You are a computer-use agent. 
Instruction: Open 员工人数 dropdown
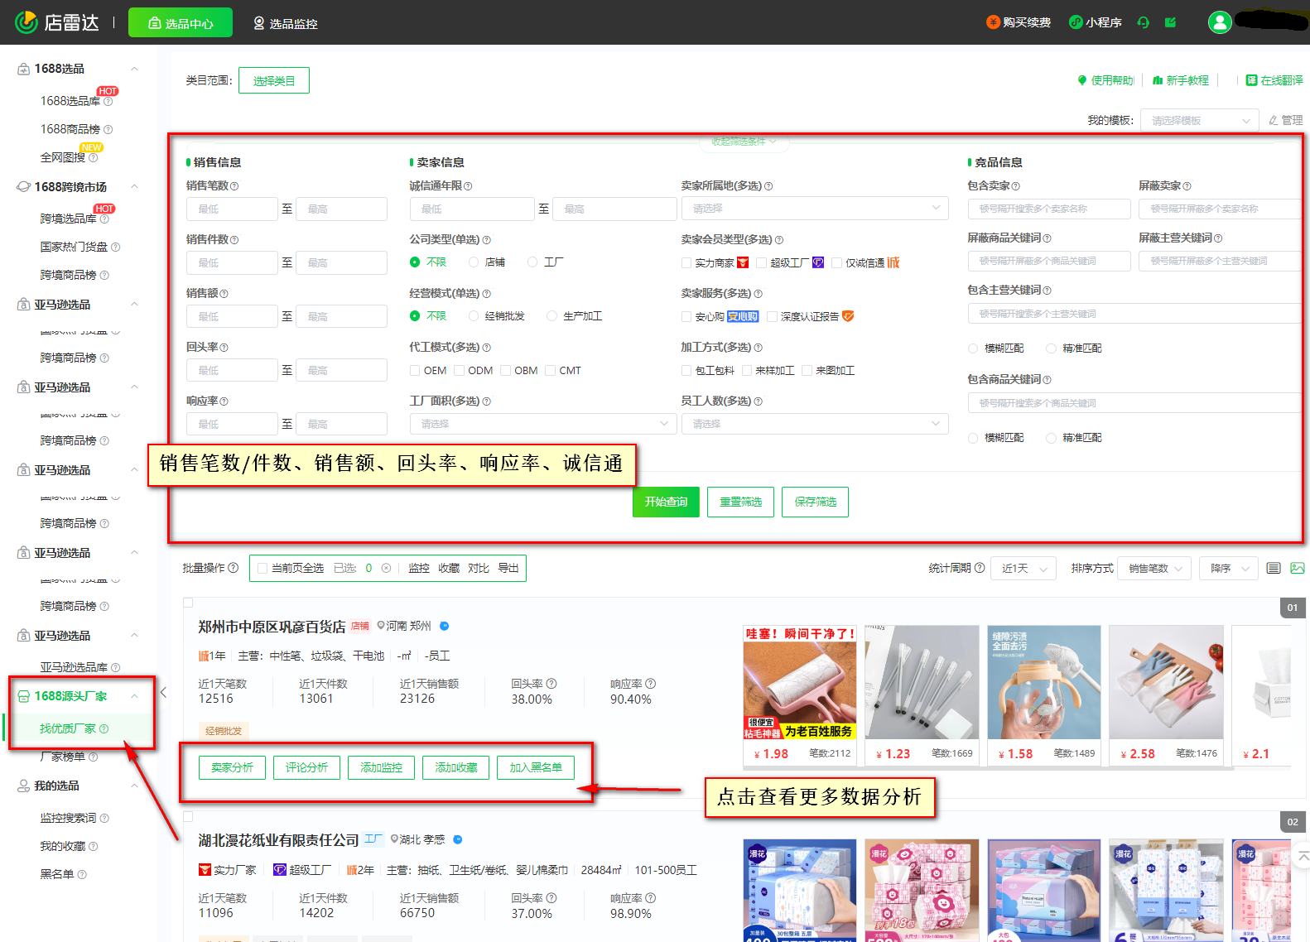tap(815, 424)
